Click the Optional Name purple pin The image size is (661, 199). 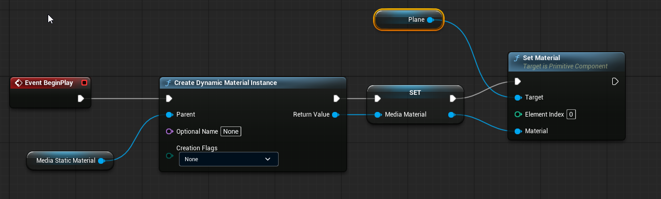point(169,131)
